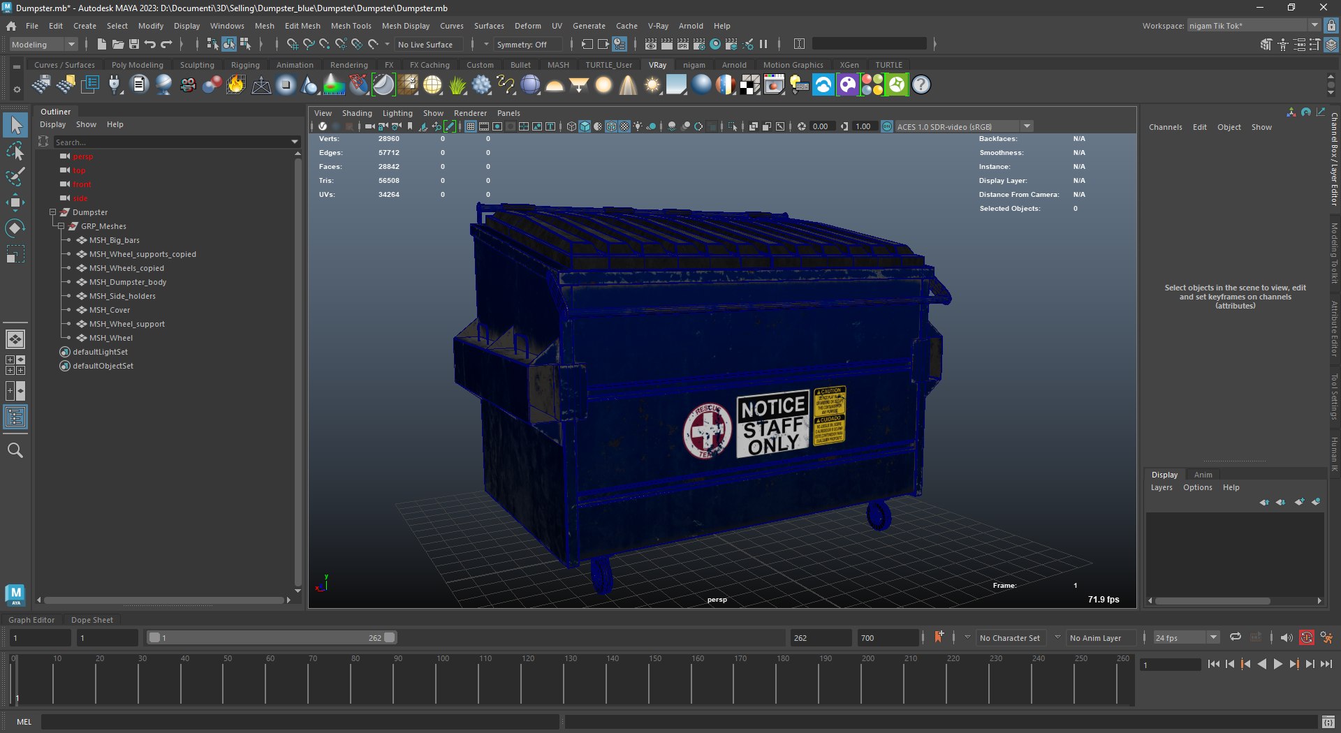This screenshot has width=1341, height=733.
Task: Click the Maya home icon
Action: (x=11, y=26)
